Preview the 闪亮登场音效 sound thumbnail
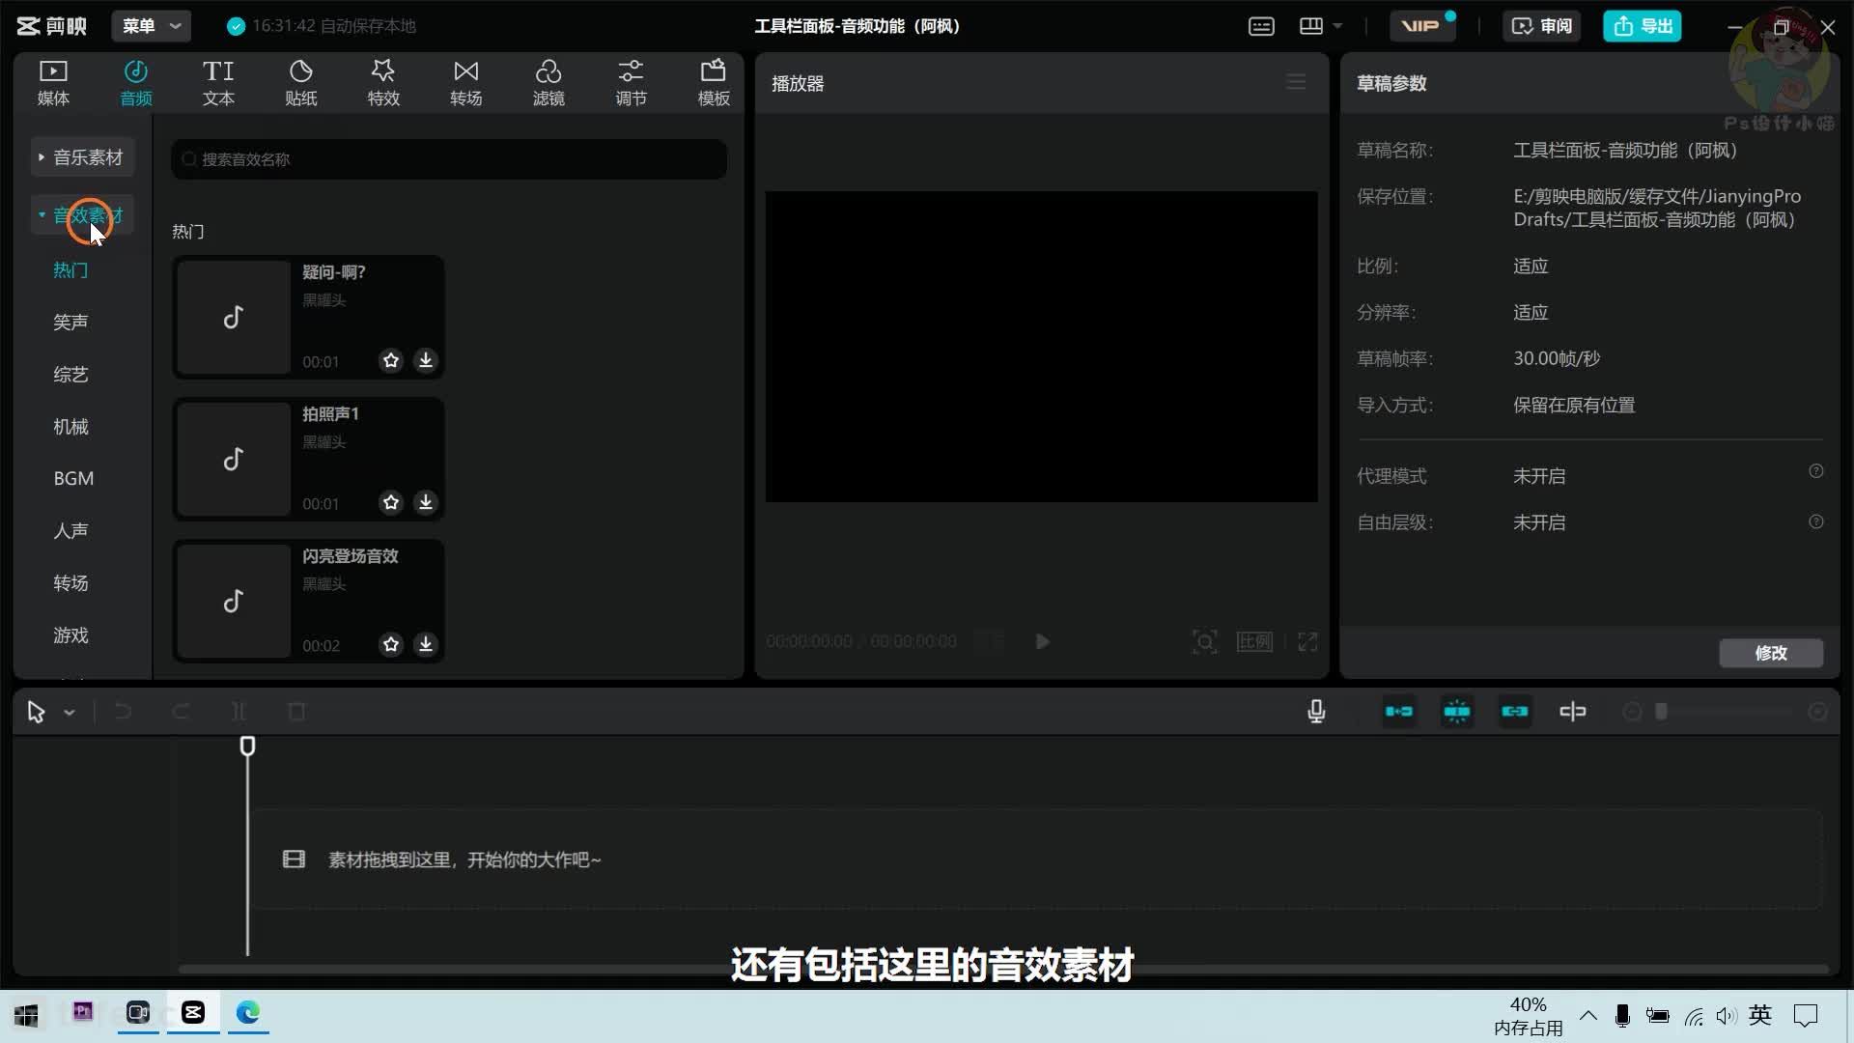1854x1043 pixels. pyautogui.click(x=234, y=601)
